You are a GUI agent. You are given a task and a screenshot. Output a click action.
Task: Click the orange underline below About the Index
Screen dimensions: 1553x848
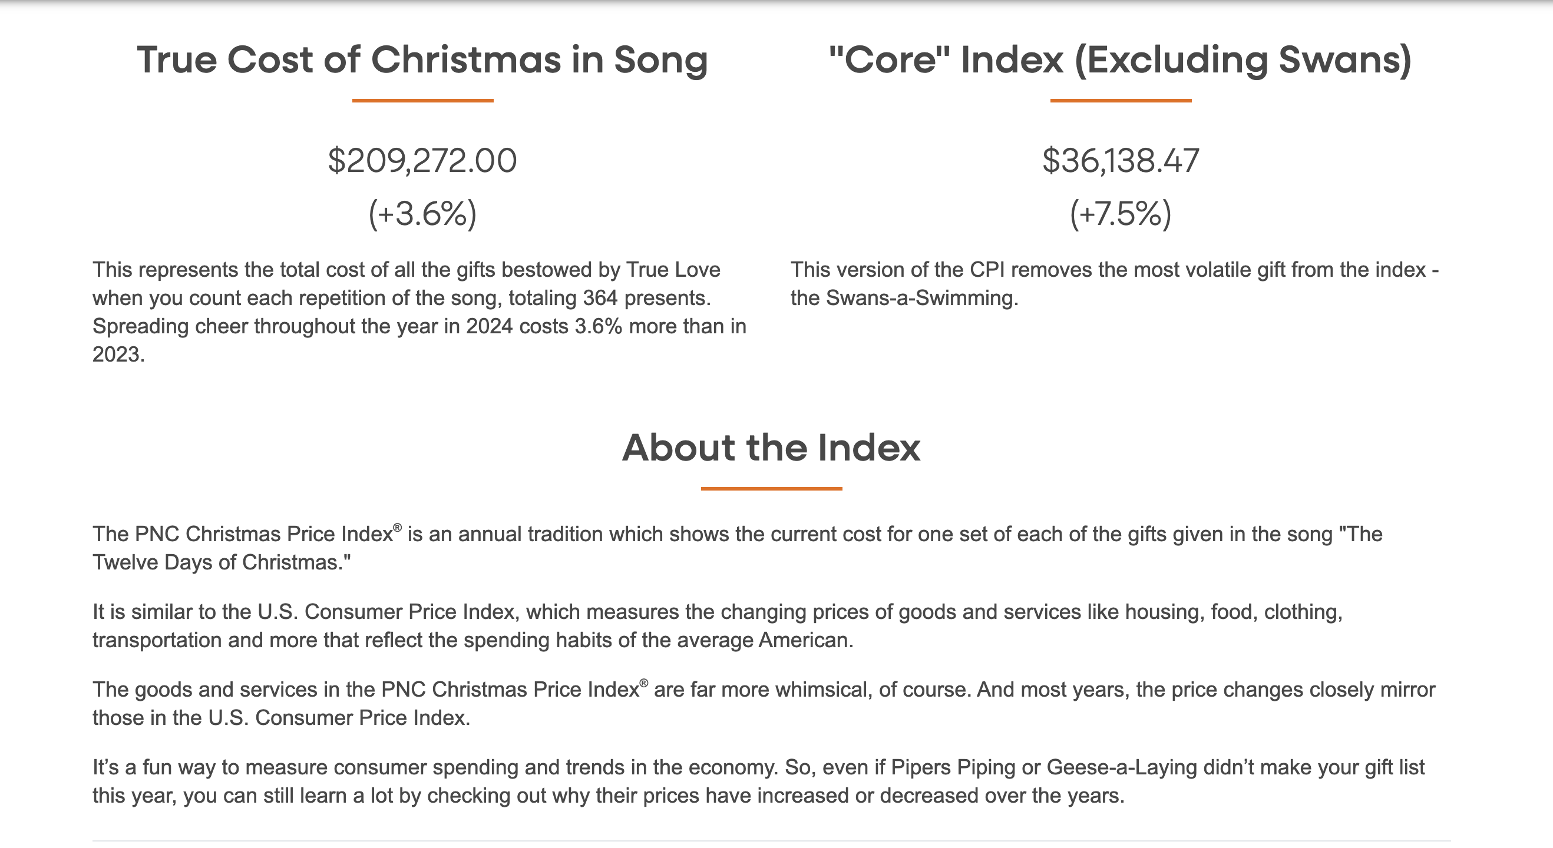click(x=771, y=489)
